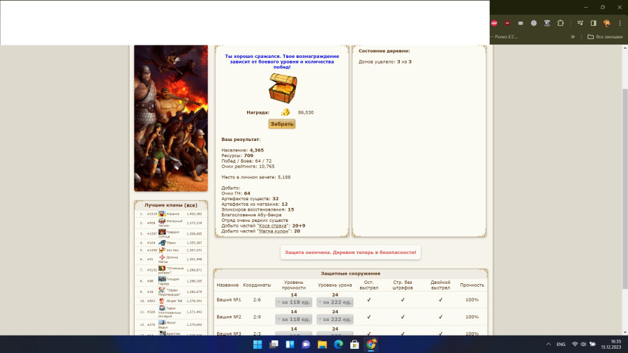Upgrade Башня №1 durability for 118 units
Viewport: 628px width, 353px height.
coord(294,302)
